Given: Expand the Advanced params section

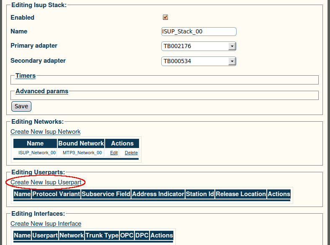Looking at the screenshot, I should click(42, 91).
